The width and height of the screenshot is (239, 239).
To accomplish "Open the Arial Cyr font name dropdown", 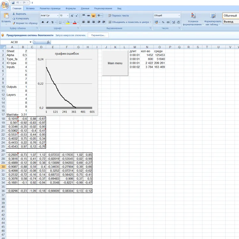I will point(57,15).
